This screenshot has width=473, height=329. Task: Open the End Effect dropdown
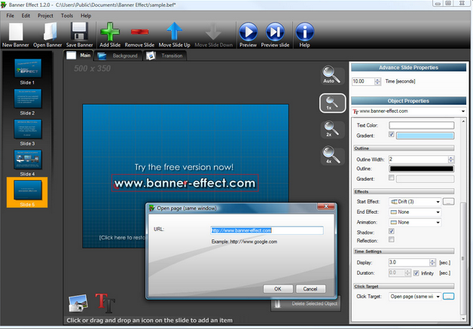tap(415, 212)
